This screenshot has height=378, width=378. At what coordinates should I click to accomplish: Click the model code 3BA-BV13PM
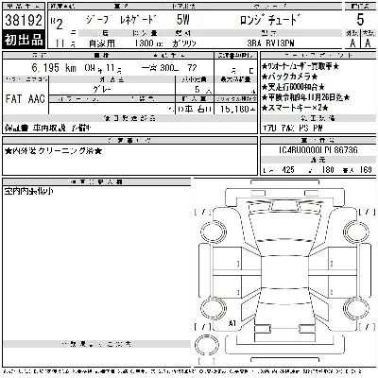point(271,43)
